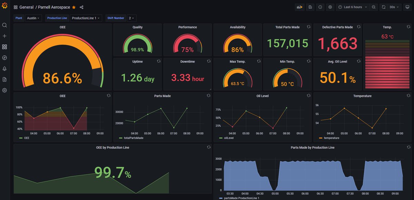The height and width of the screenshot is (200, 414).
Task: Click refresh icon on Max Temp. panel
Action: (259, 61)
